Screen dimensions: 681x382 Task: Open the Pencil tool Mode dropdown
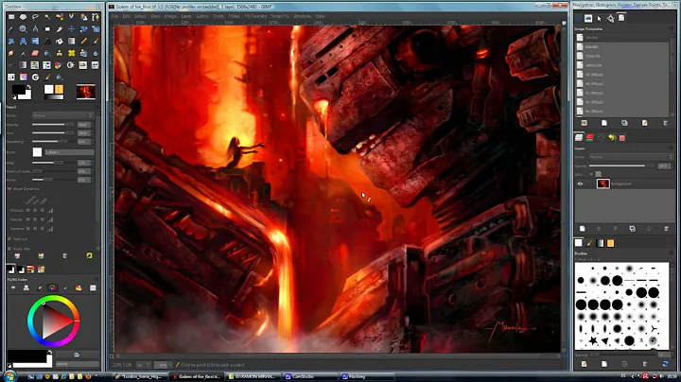coord(63,115)
